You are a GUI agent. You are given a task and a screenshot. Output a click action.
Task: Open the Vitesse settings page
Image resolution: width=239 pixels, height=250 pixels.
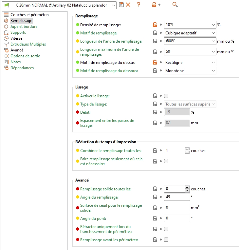pos(16,38)
